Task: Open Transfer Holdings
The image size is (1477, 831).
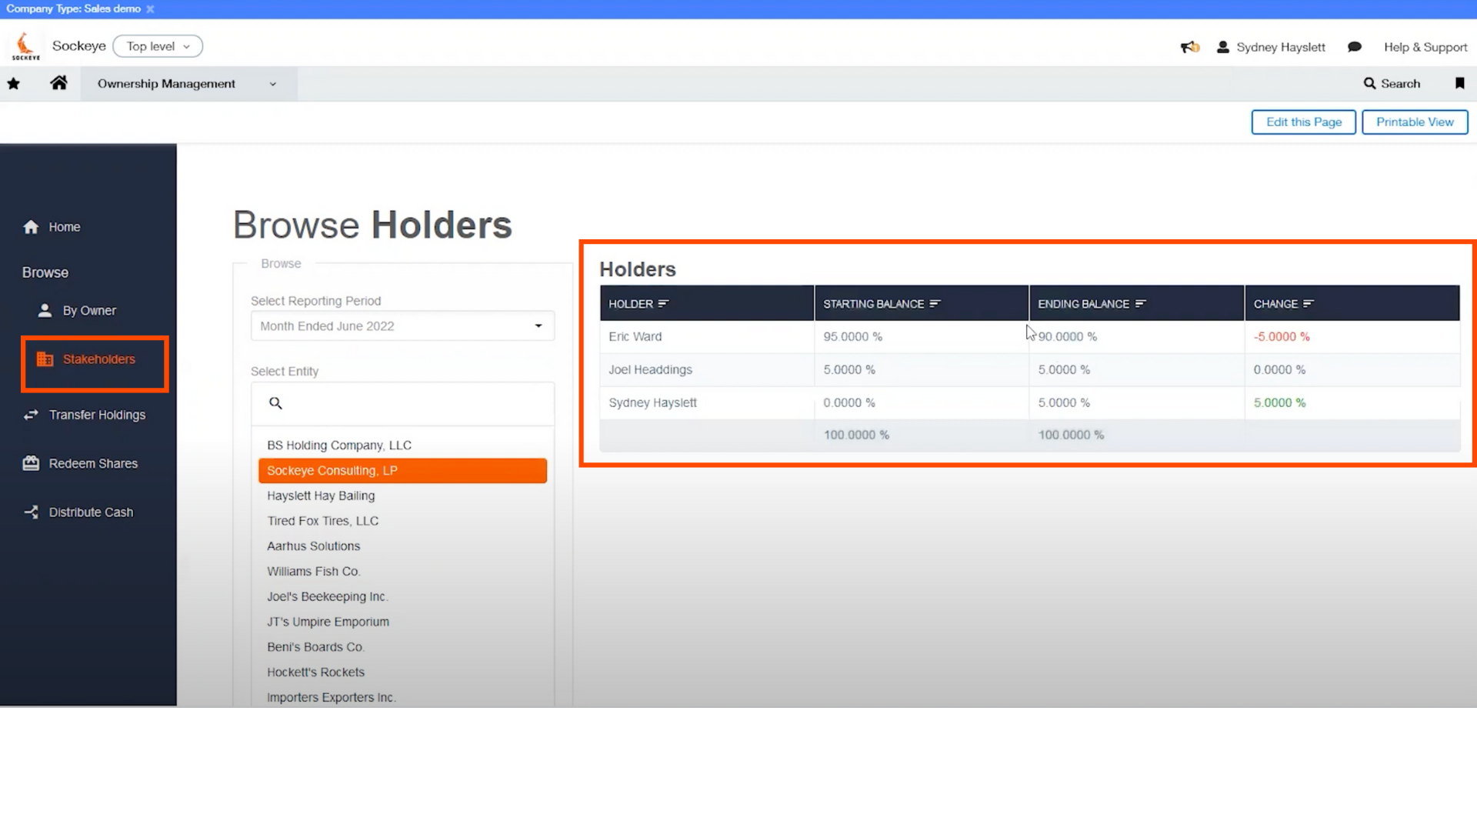Action: 85,415
